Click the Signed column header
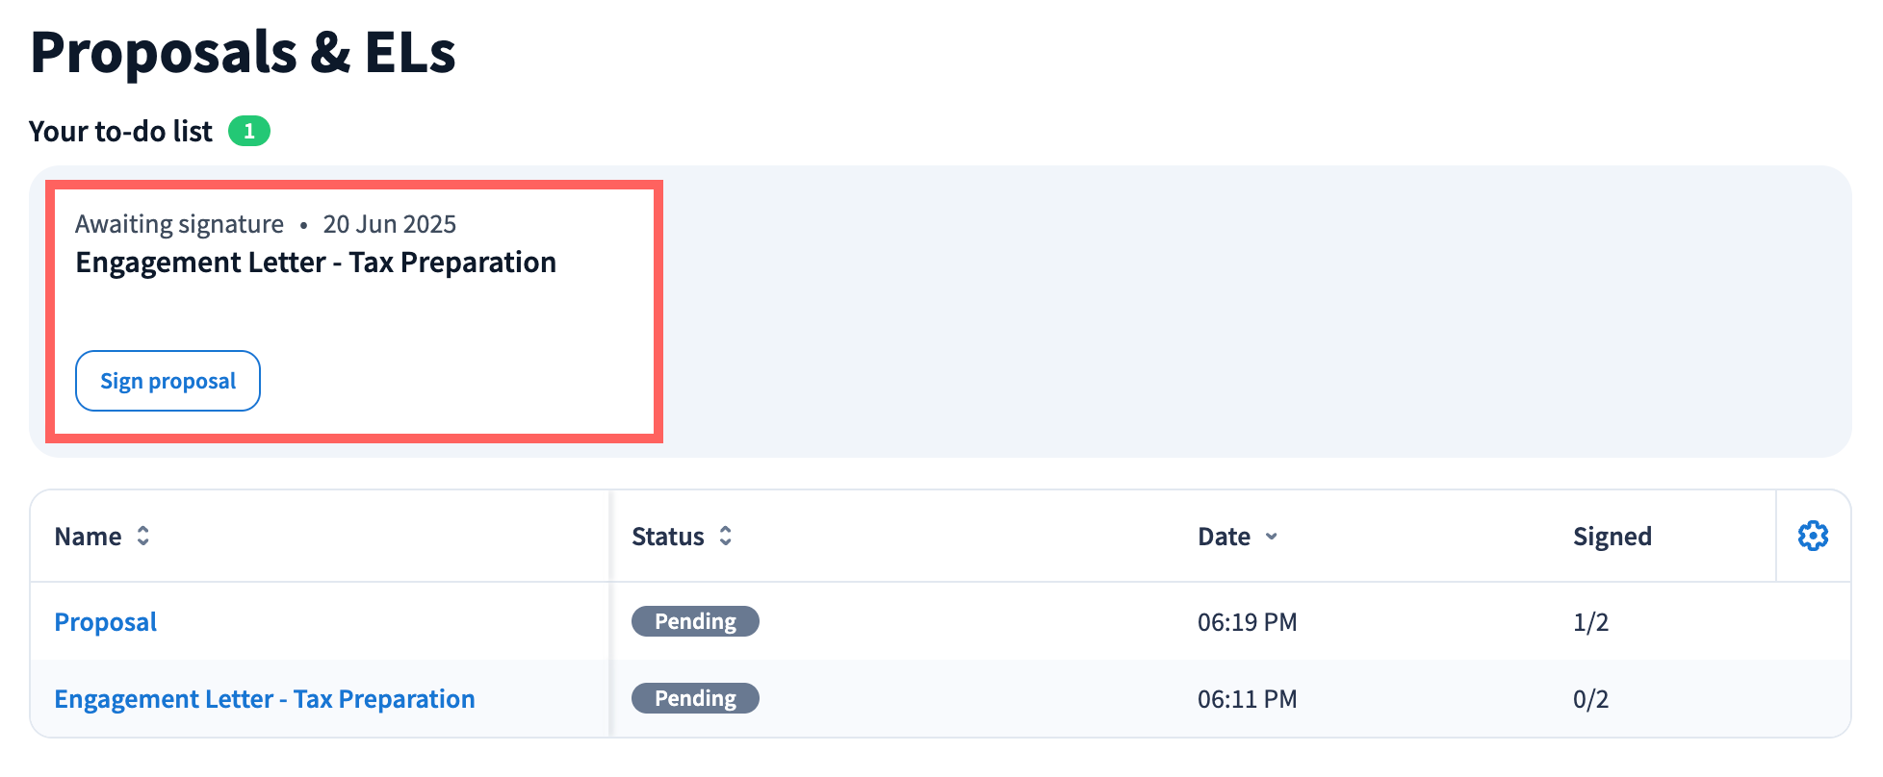The image size is (1883, 777). pyautogui.click(x=1612, y=537)
